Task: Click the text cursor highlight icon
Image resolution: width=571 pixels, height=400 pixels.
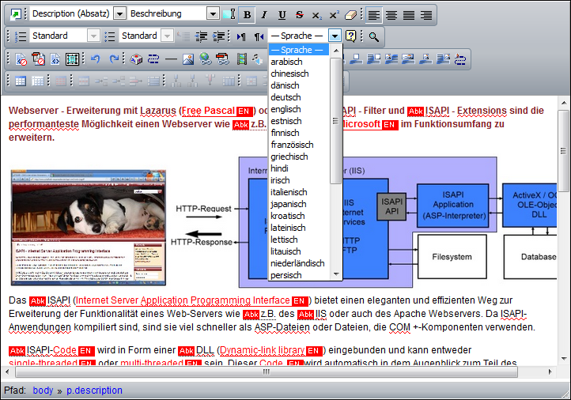Action: [x=229, y=14]
